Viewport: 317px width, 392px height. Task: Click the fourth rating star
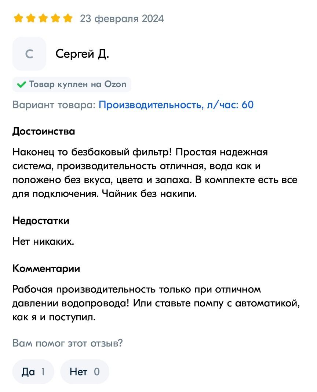point(55,18)
